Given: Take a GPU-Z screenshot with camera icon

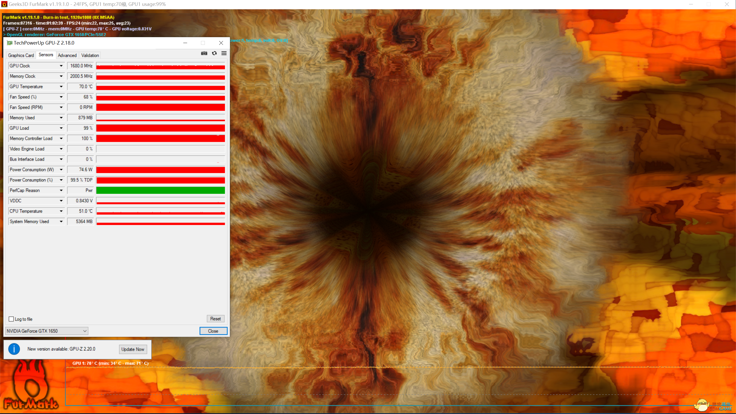Looking at the screenshot, I should 204,53.
